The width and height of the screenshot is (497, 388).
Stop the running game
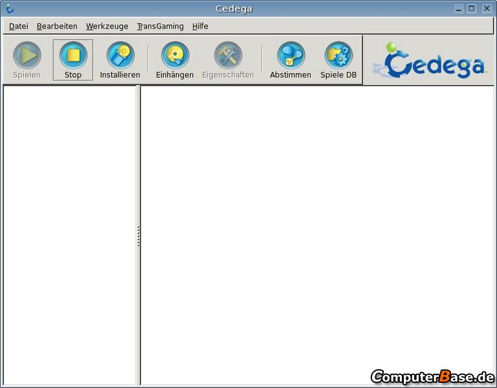(73, 60)
